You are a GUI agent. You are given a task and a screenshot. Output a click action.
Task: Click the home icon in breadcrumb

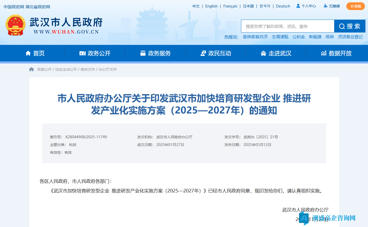(31, 69)
